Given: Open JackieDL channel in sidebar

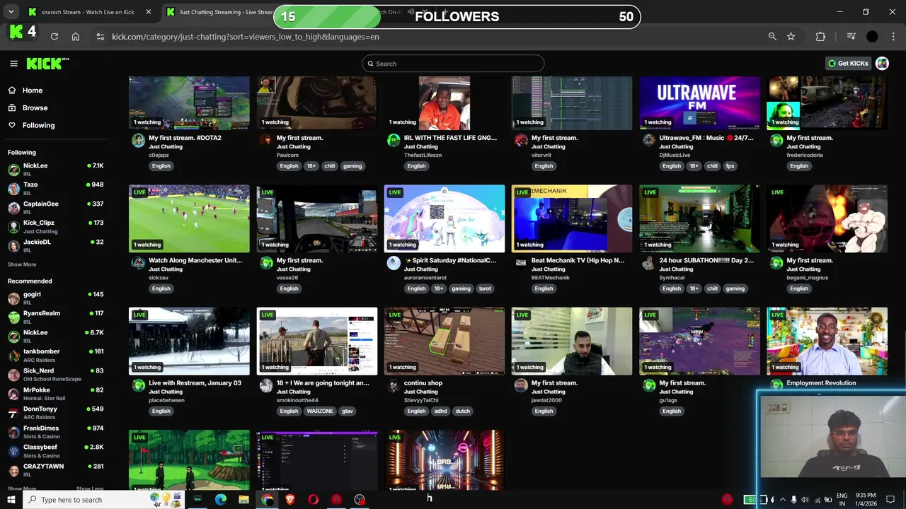Looking at the screenshot, I should tap(55, 245).
